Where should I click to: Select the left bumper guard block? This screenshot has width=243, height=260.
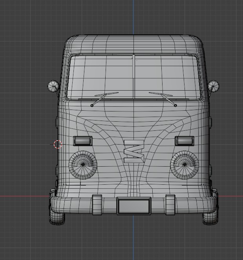click(97, 205)
